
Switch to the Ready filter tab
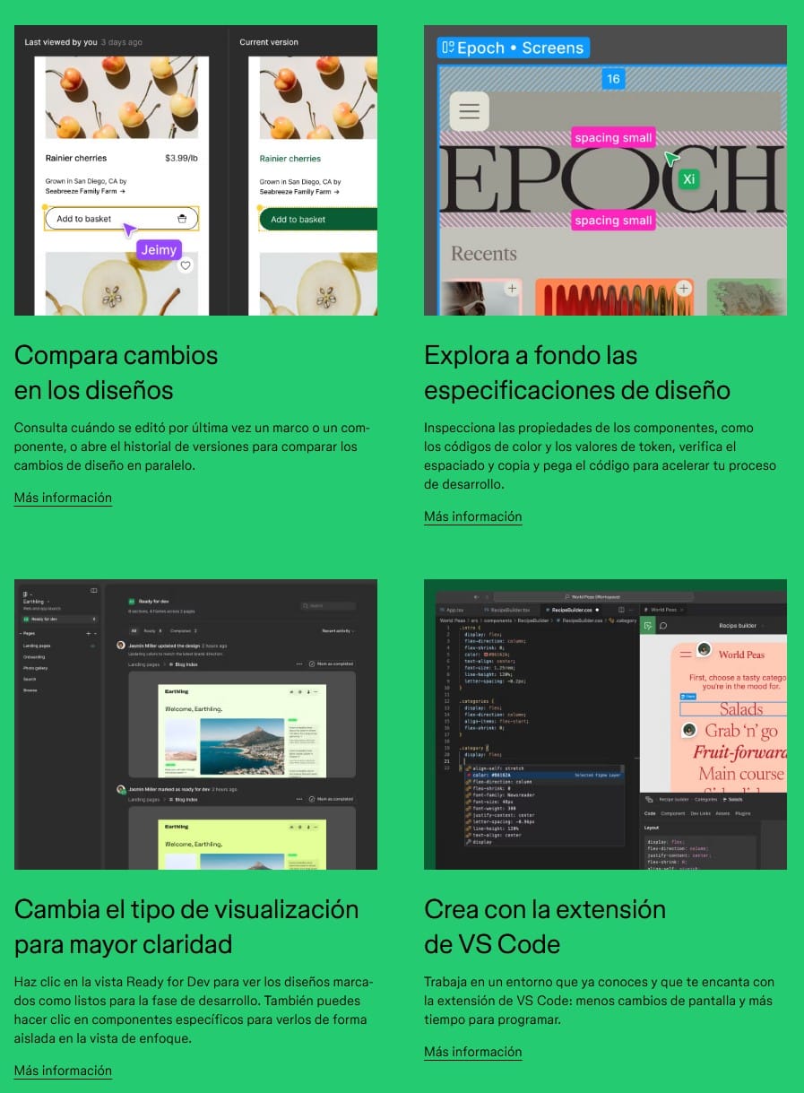[x=153, y=631]
